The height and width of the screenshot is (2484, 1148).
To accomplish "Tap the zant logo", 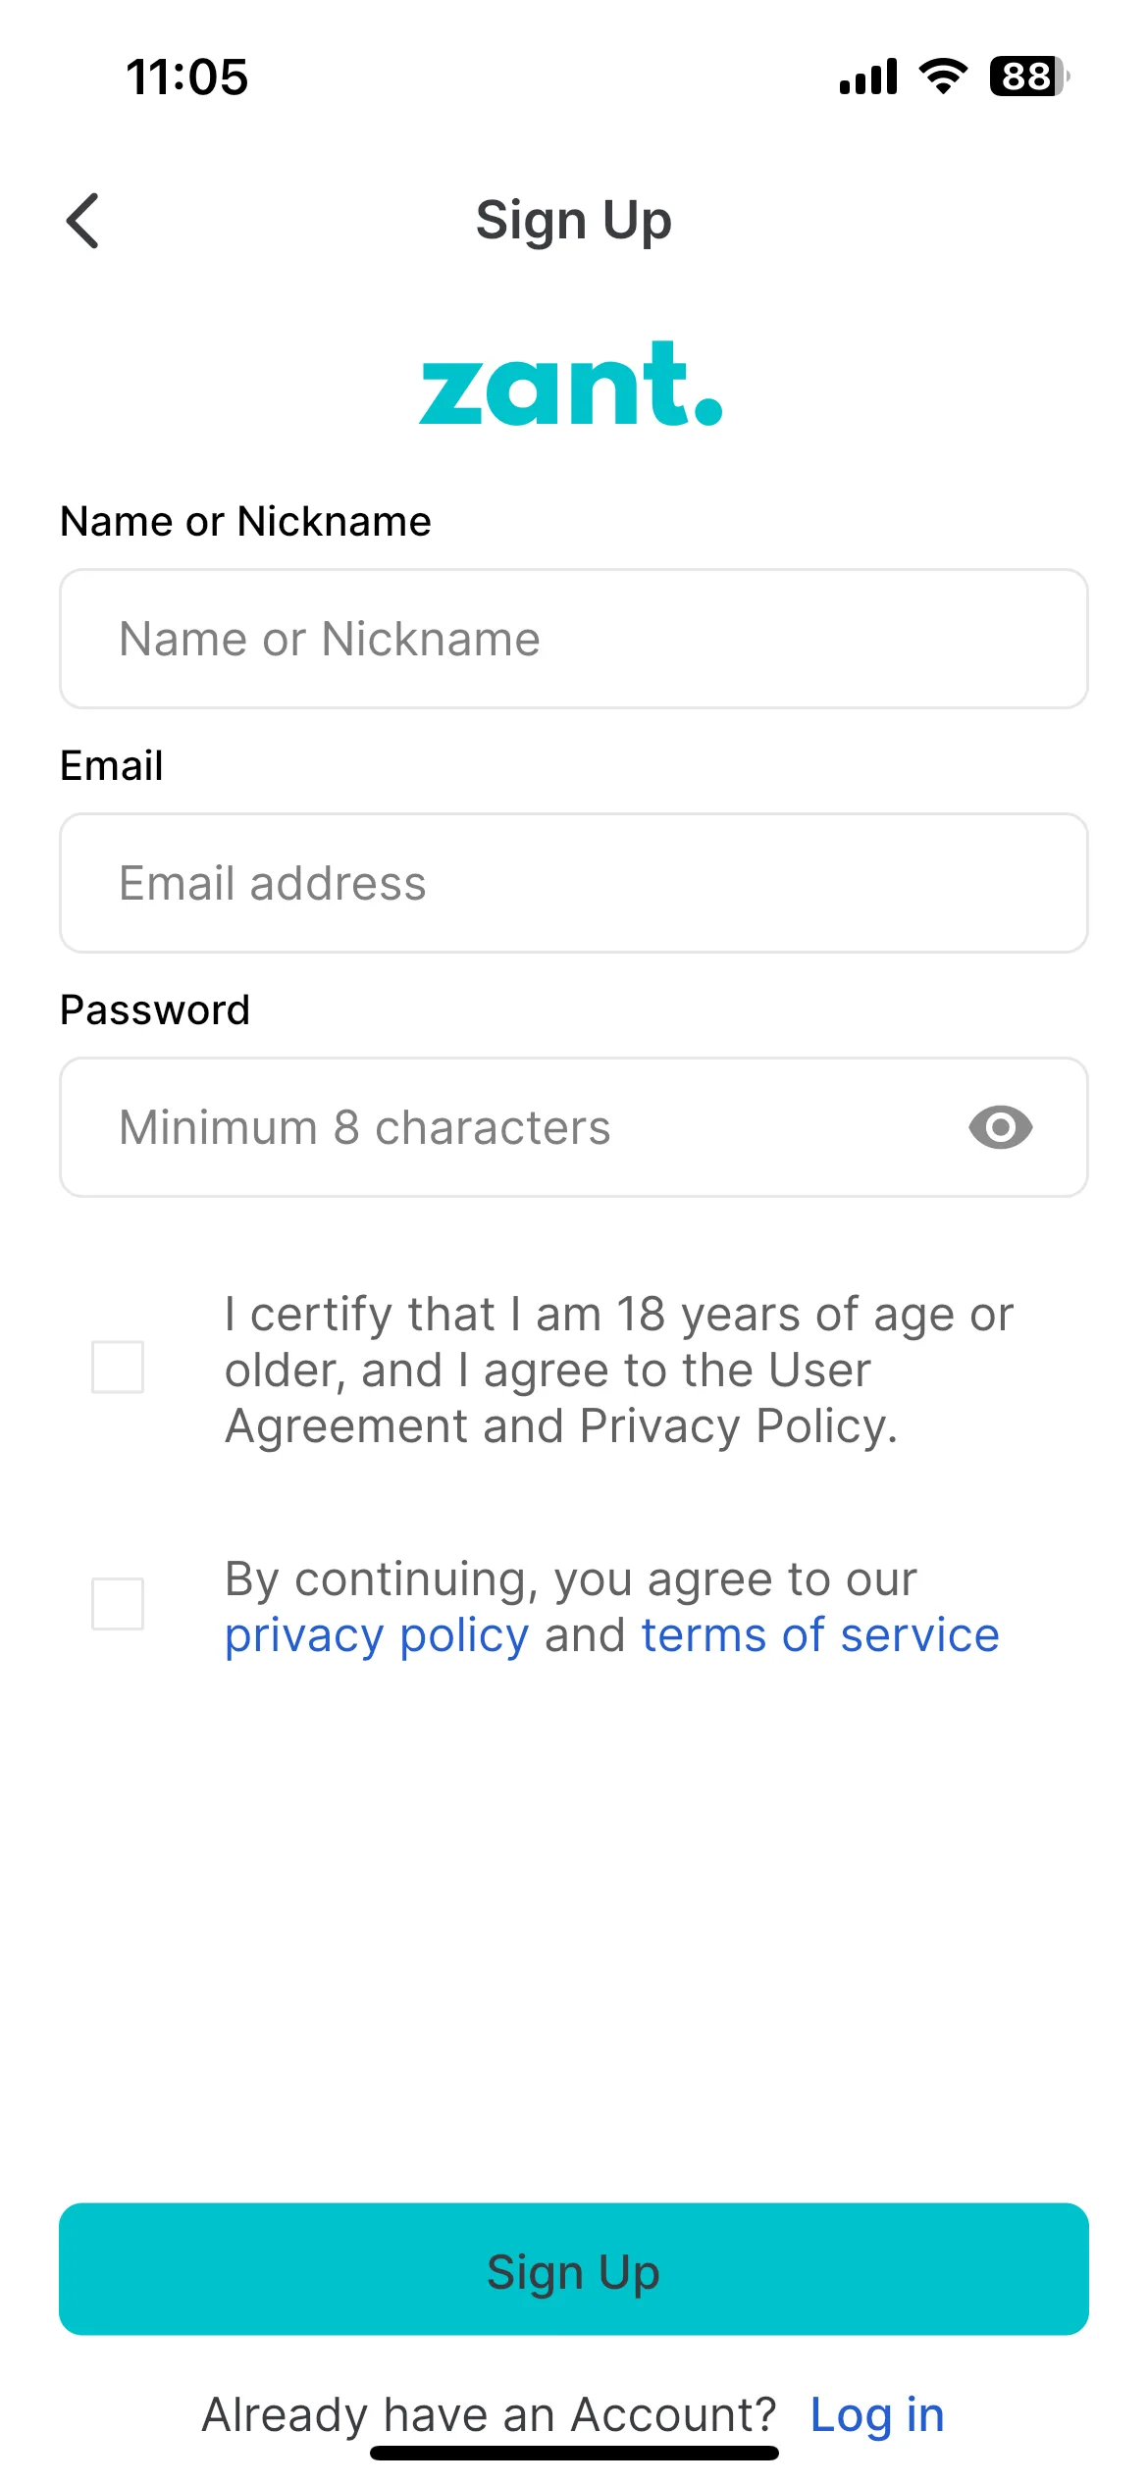I will pyautogui.click(x=572, y=384).
